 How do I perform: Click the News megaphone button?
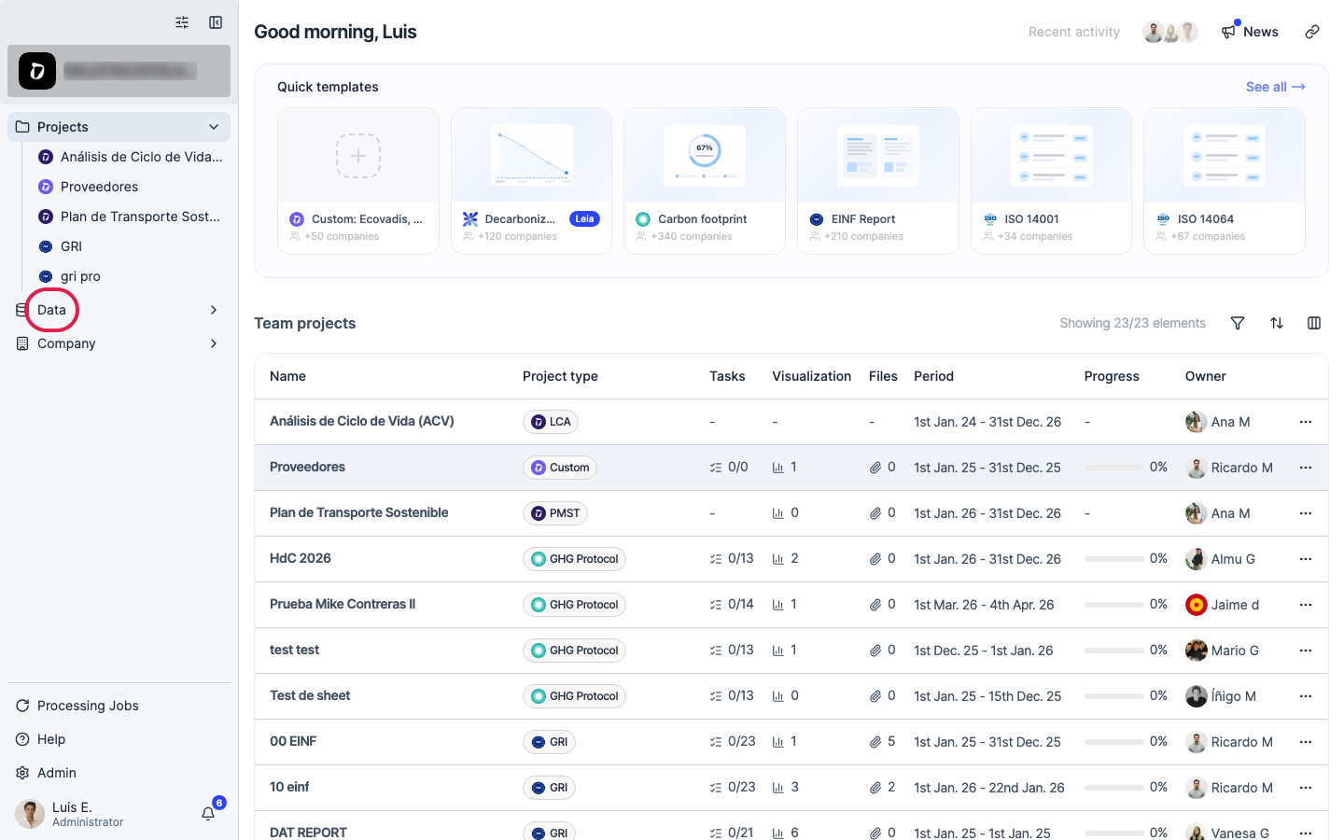pos(1250,32)
